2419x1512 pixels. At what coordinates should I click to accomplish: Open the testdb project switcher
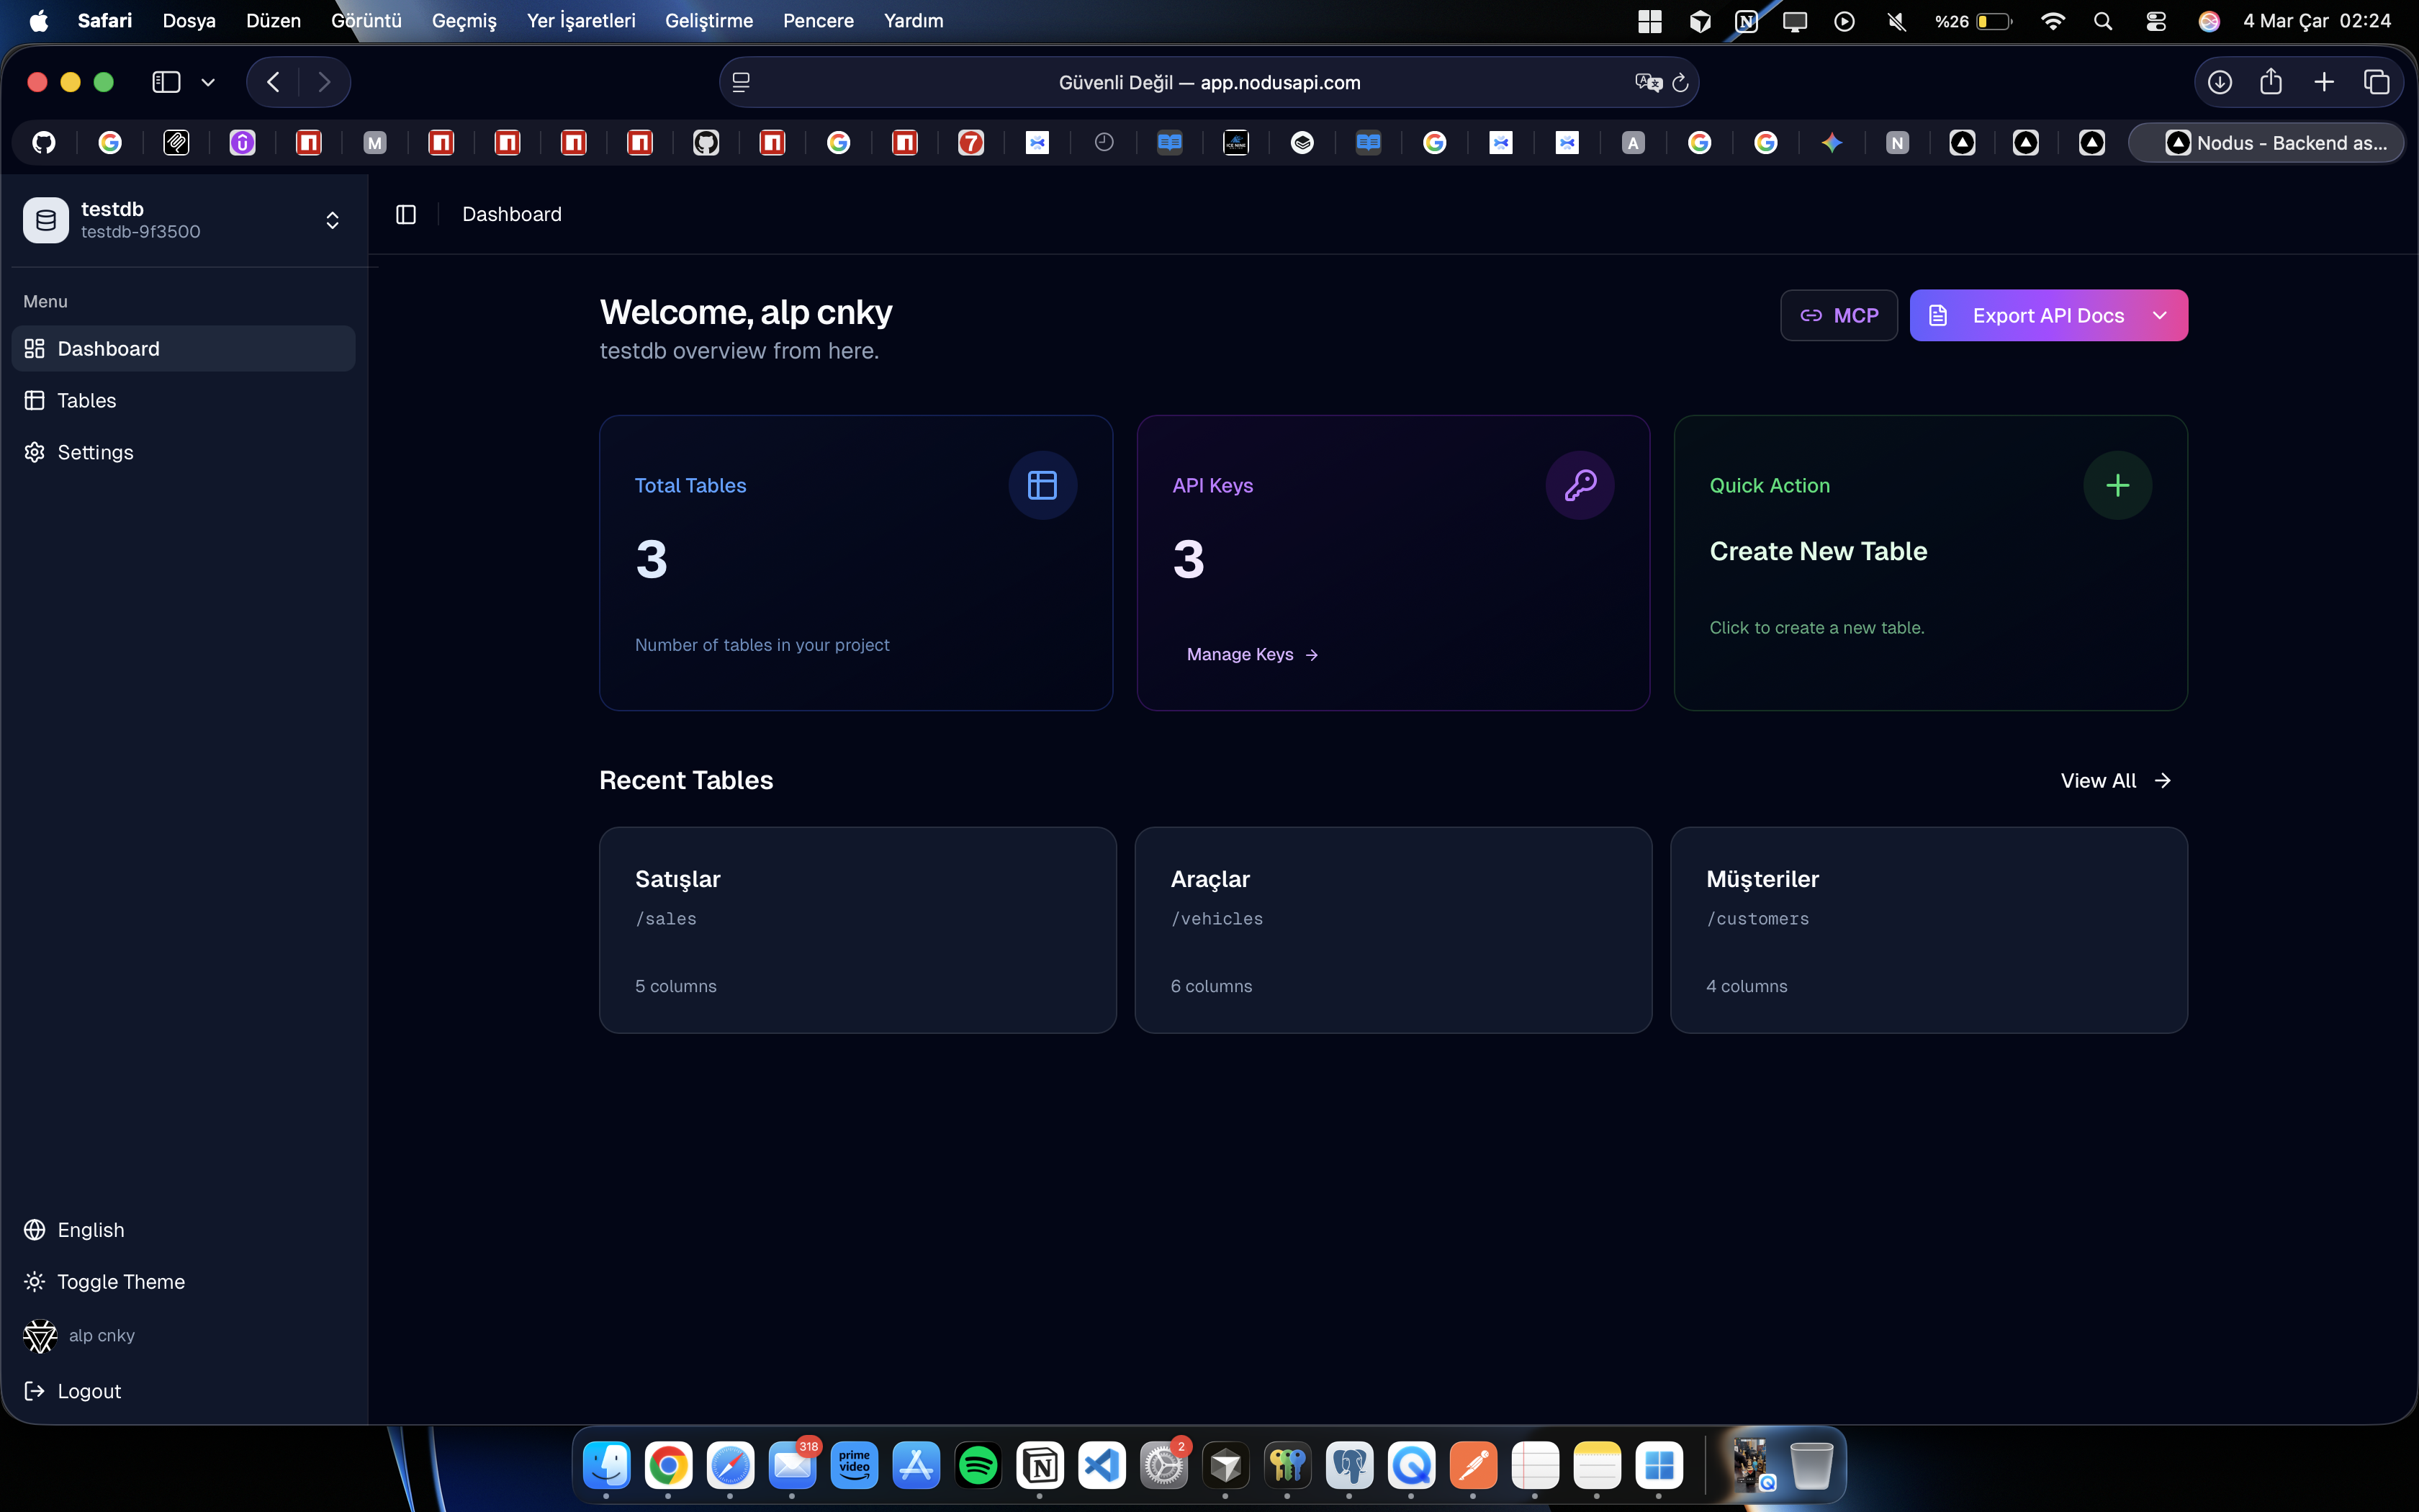[331, 220]
